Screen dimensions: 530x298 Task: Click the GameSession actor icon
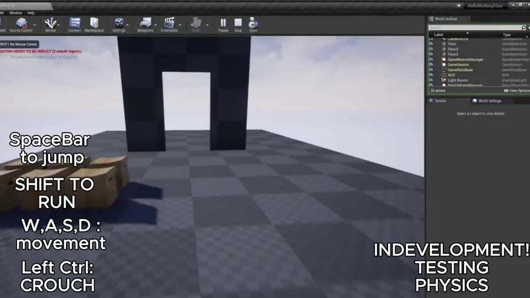pyautogui.click(x=444, y=65)
